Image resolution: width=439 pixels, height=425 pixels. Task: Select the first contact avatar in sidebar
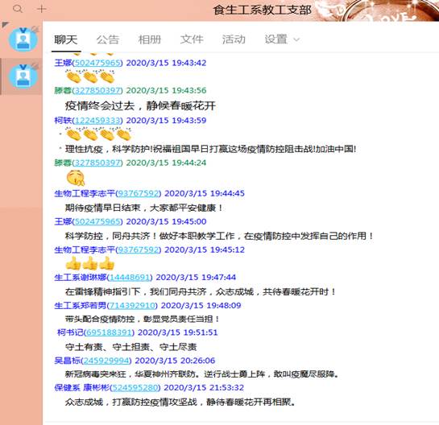(23, 39)
